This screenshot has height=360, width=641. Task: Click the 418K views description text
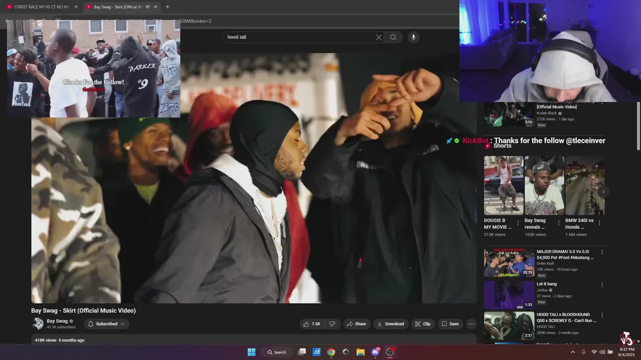pos(60,340)
